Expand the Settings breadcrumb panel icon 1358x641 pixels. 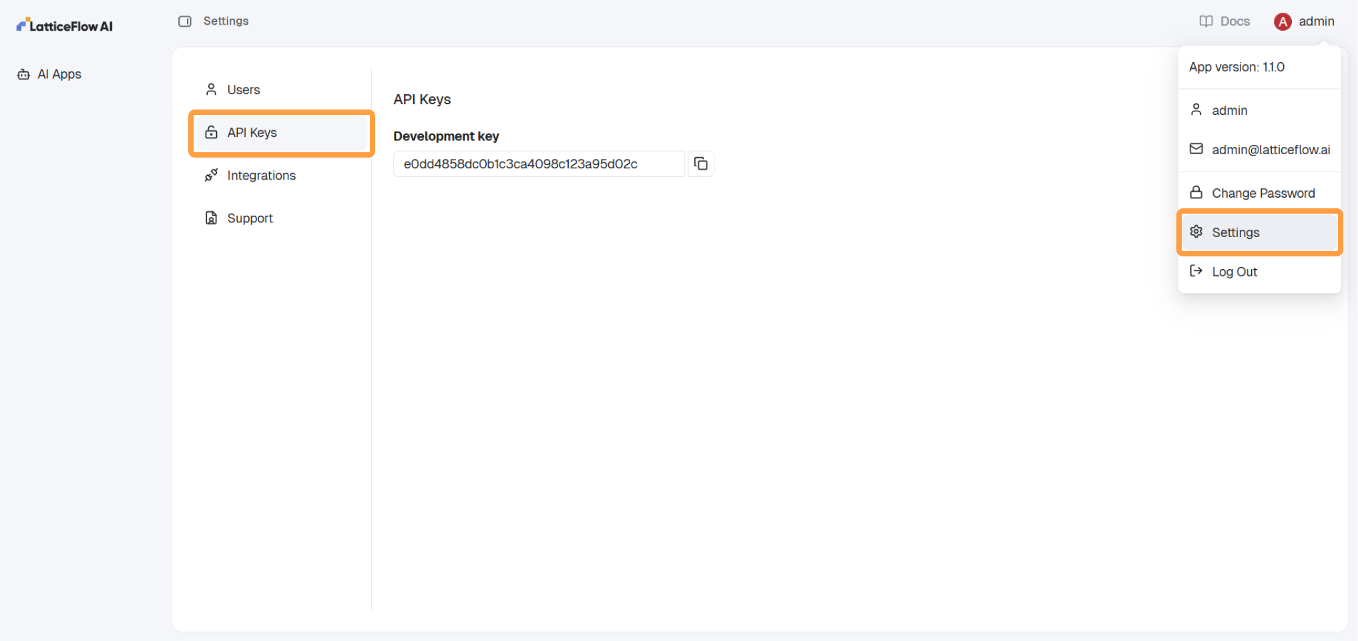[x=184, y=21]
